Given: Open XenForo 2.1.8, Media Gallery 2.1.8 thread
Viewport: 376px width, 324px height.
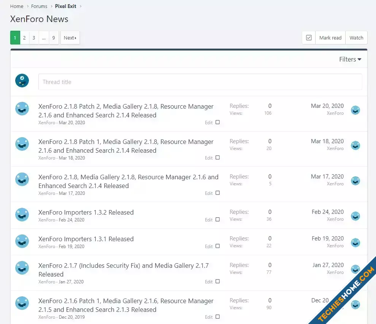Looking at the screenshot, I should click(x=128, y=182).
